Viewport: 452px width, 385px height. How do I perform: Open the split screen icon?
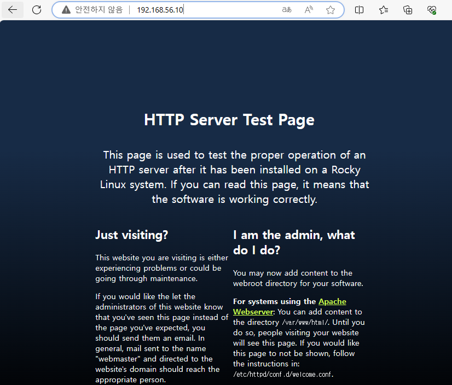point(359,10)
